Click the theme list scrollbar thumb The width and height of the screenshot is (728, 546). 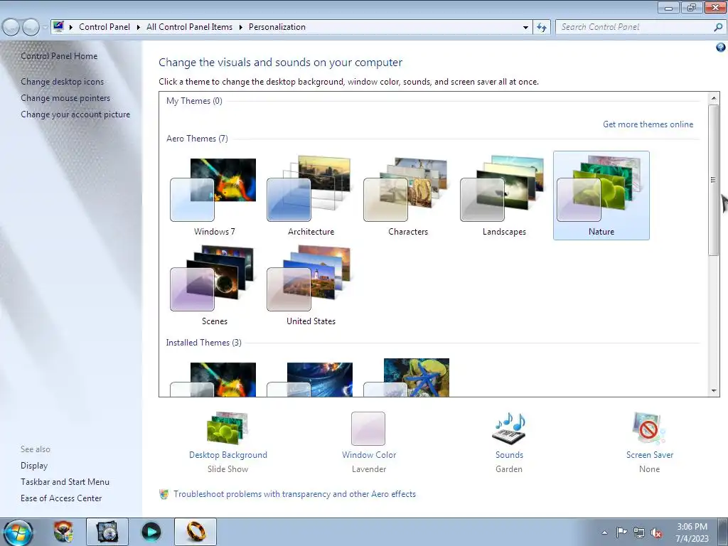(714, 180)
